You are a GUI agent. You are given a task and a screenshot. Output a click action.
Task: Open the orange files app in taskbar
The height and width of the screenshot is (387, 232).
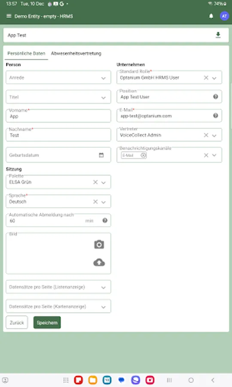[x=93, y=380]
